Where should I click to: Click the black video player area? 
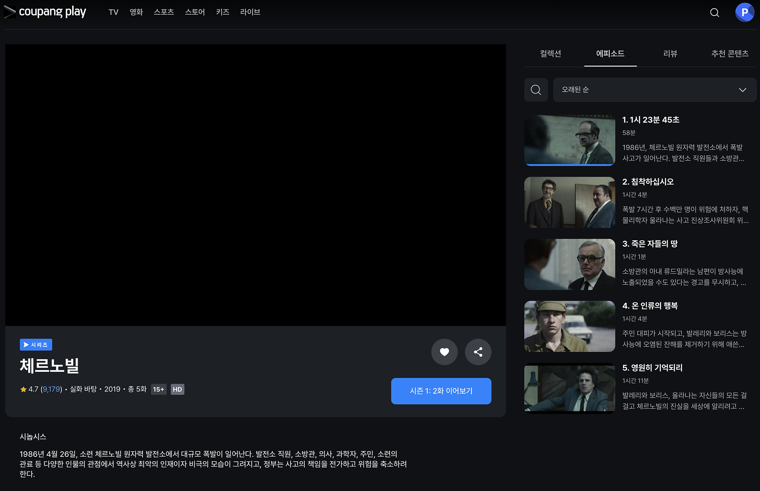point(255,185)
